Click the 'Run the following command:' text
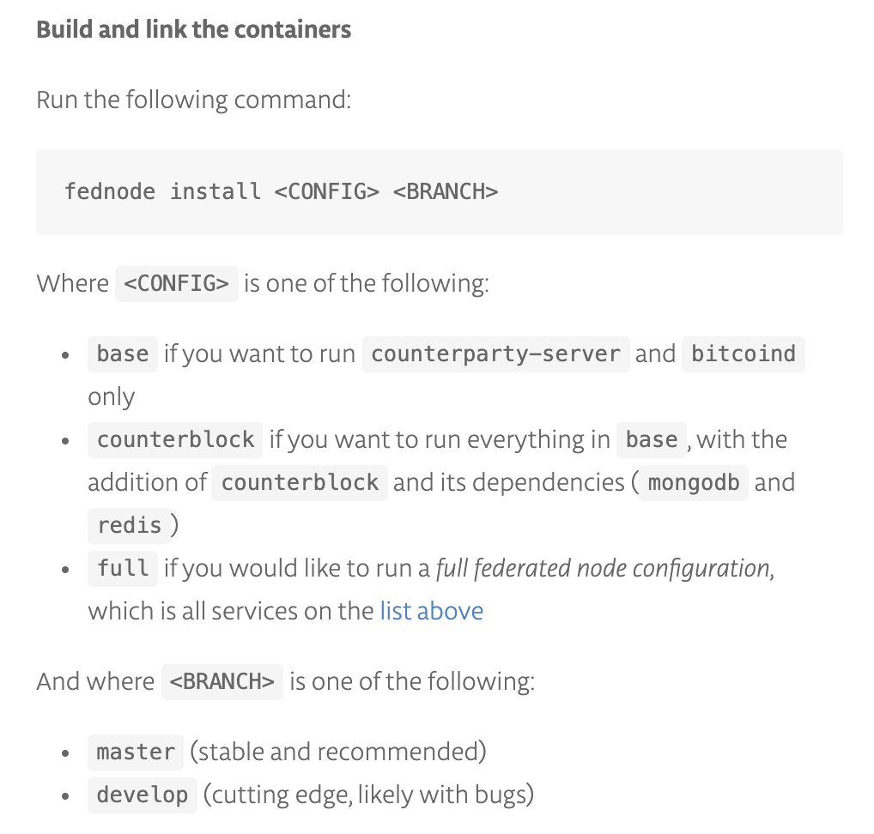 [x=193, y=100]
